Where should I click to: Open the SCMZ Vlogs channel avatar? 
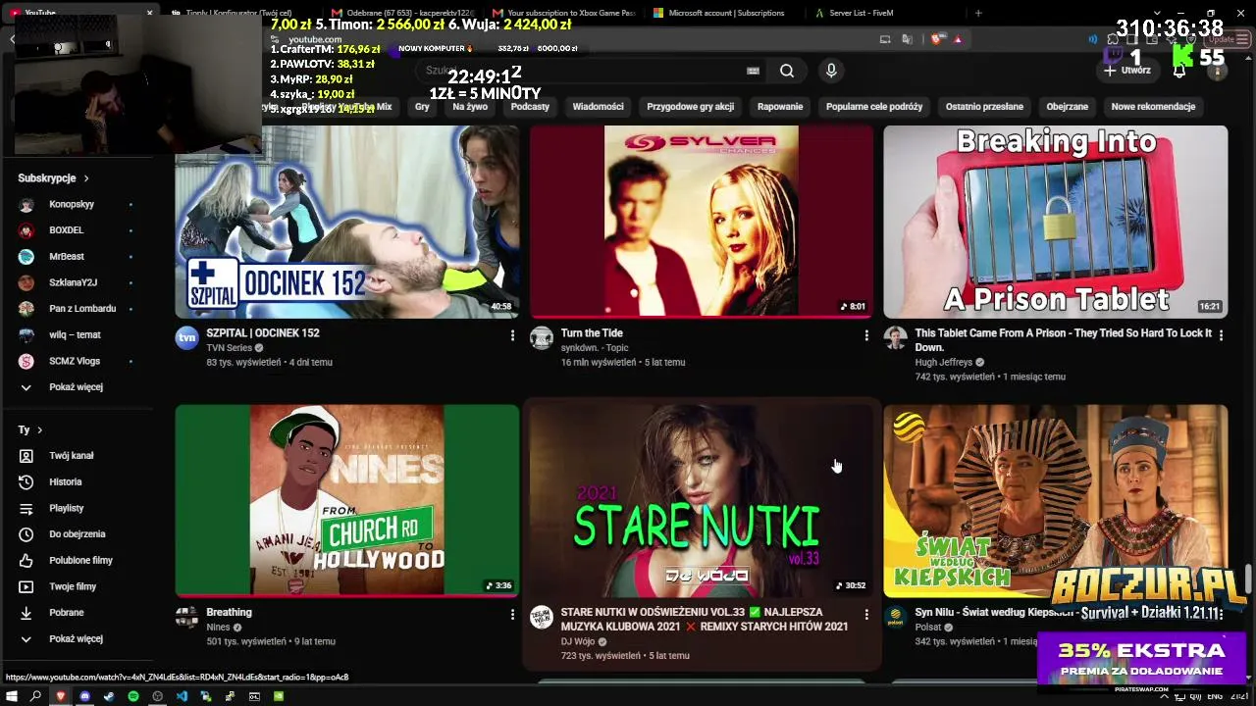[26, 361]
